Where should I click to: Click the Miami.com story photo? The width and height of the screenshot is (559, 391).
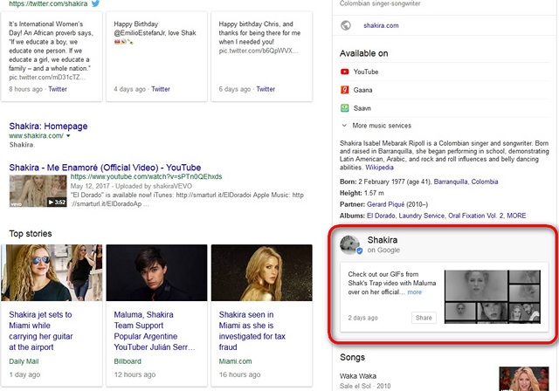262,273
